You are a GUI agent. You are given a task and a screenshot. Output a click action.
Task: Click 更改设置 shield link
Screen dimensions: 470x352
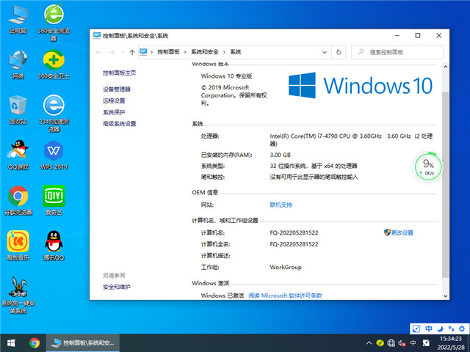399,232
